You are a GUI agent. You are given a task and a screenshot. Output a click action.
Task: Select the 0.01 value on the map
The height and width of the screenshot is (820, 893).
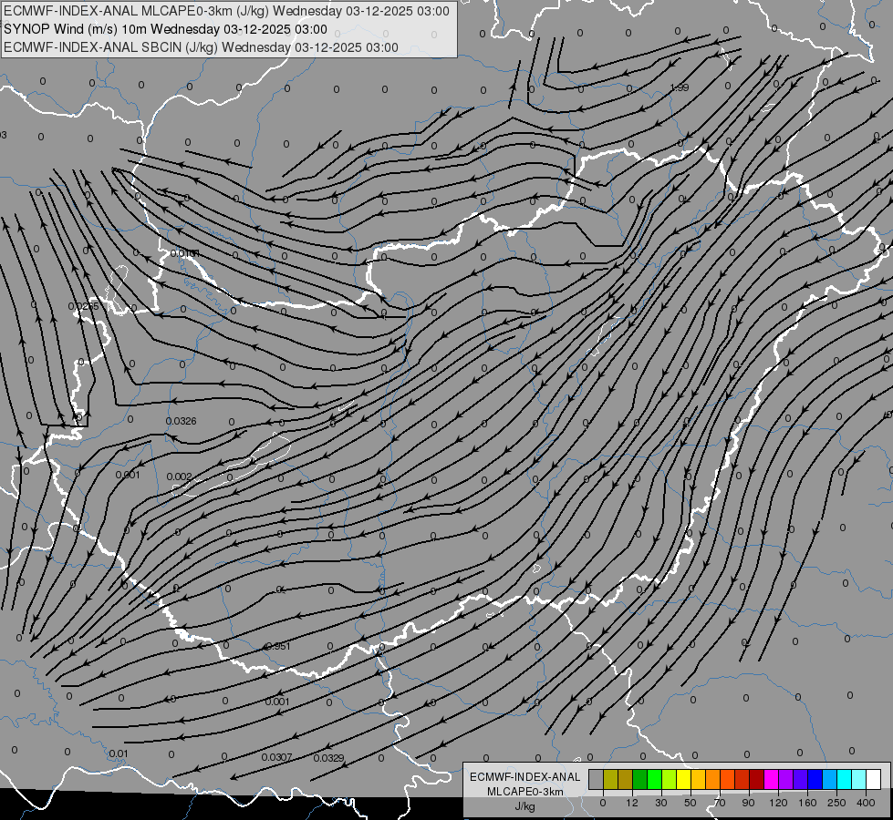tap(119, 754)
